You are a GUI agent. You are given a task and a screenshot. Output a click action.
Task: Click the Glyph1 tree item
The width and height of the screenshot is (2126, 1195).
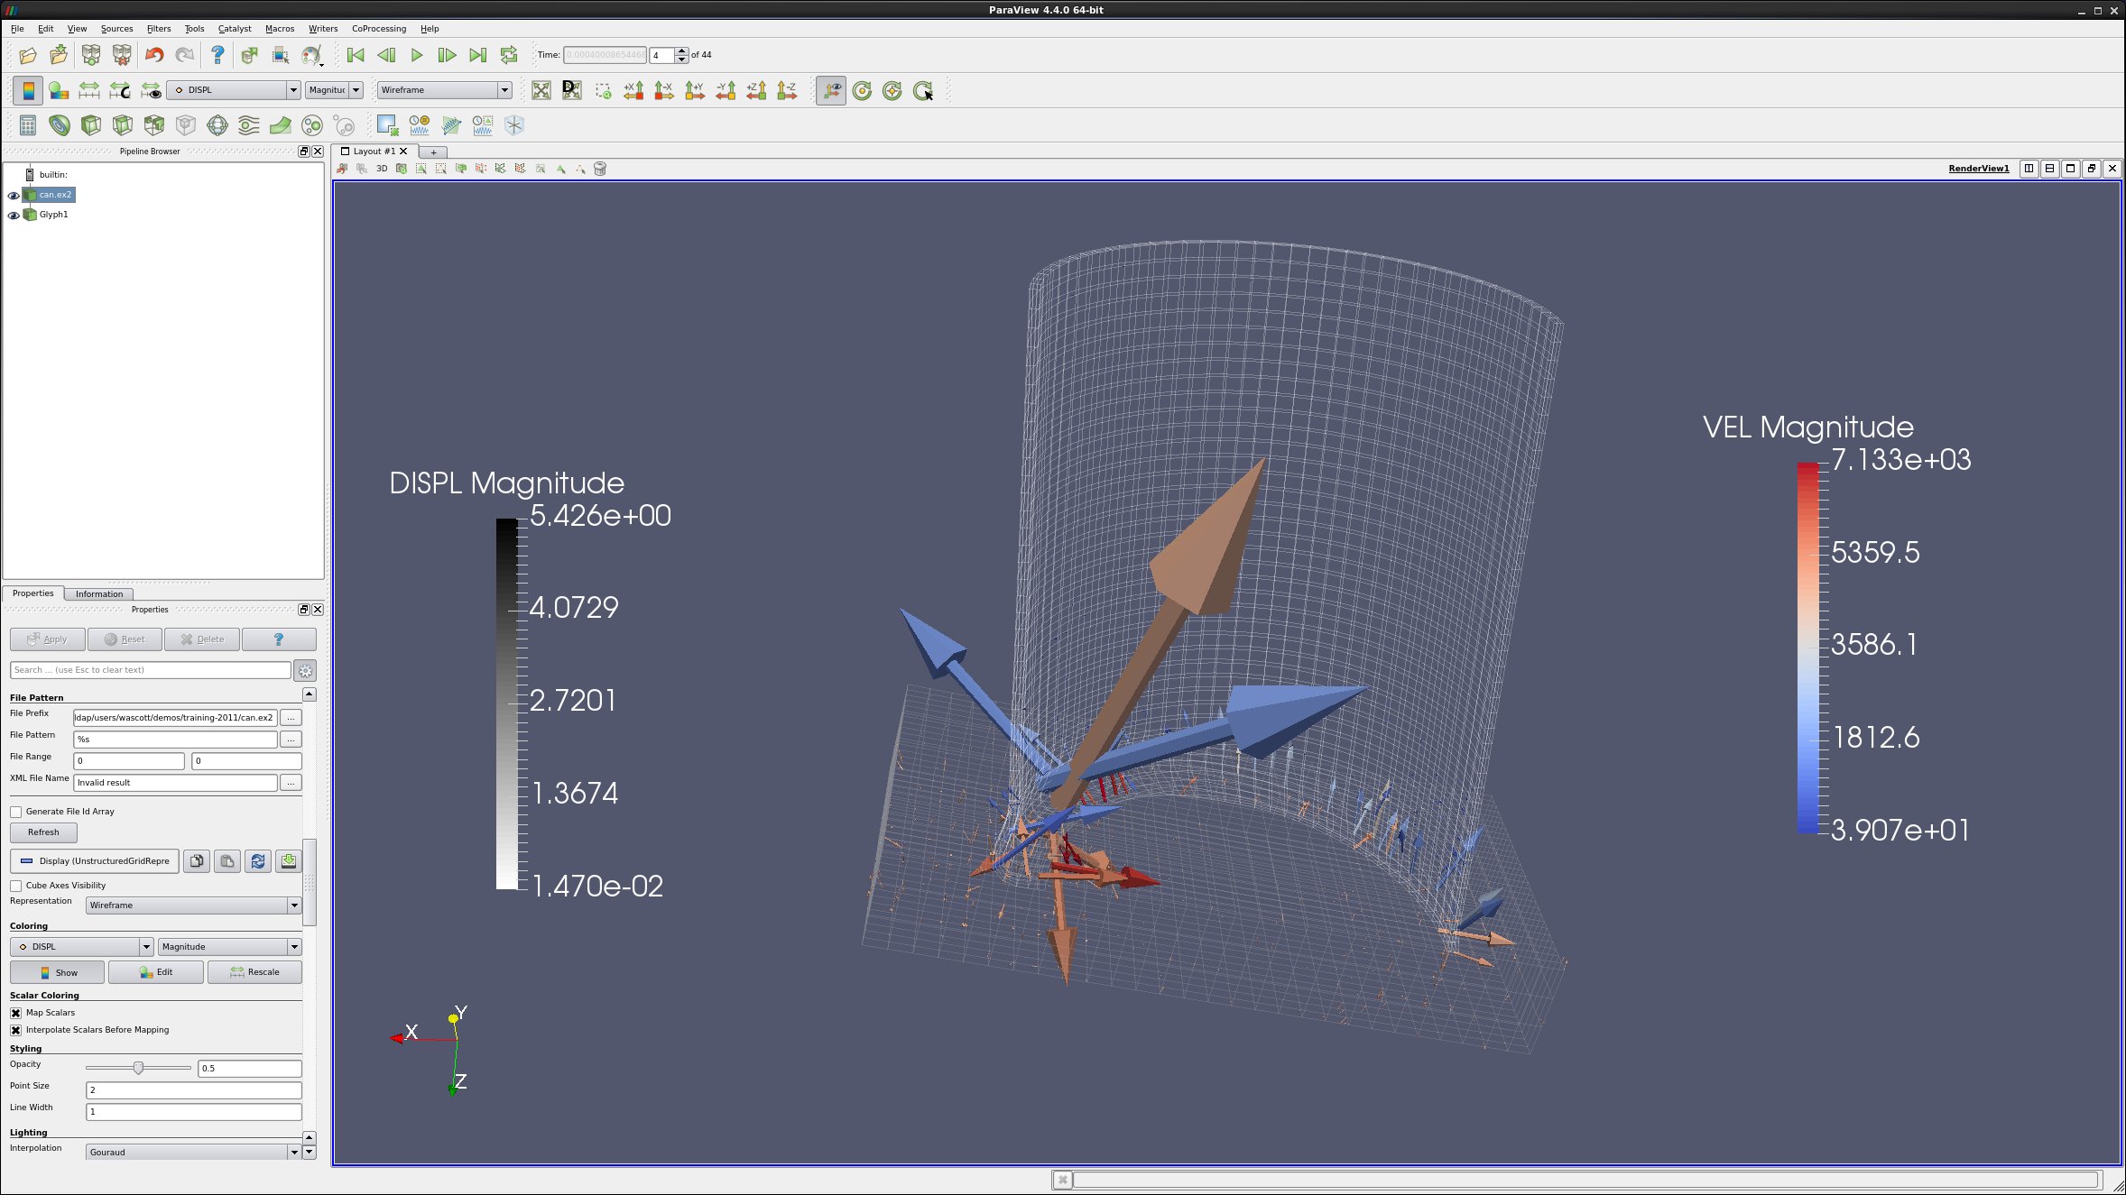click(x=54, y=215)
